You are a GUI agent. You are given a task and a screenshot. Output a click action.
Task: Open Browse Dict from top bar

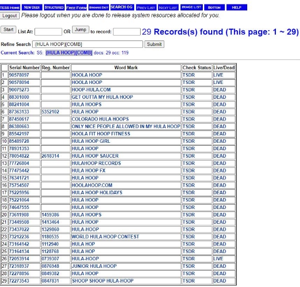(x=98, y=7)
